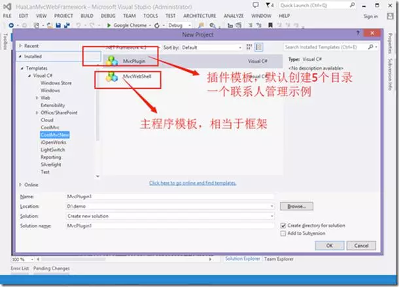Image resolution: width=399 pixels, height=287 pixels.
Task: Switch to Team Explorer tab
Action: click(279, 259)
